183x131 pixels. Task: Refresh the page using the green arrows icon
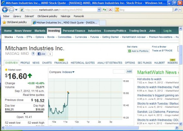pyautogui.click(x=104, y=10)
